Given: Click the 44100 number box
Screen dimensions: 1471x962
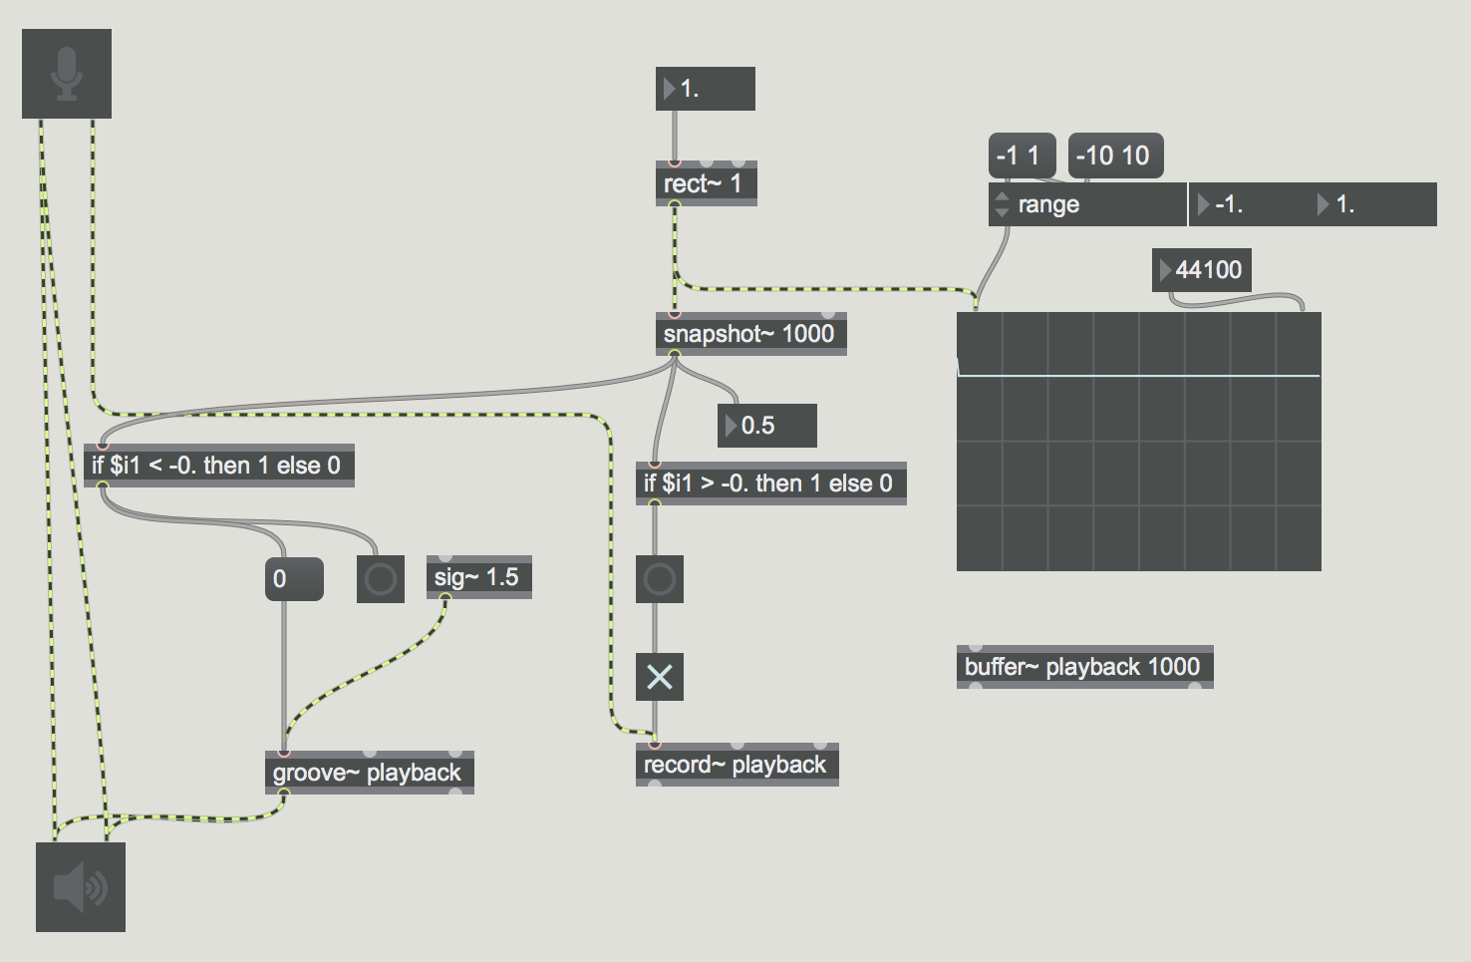Looking at the screenshot, I should 1201,270.
